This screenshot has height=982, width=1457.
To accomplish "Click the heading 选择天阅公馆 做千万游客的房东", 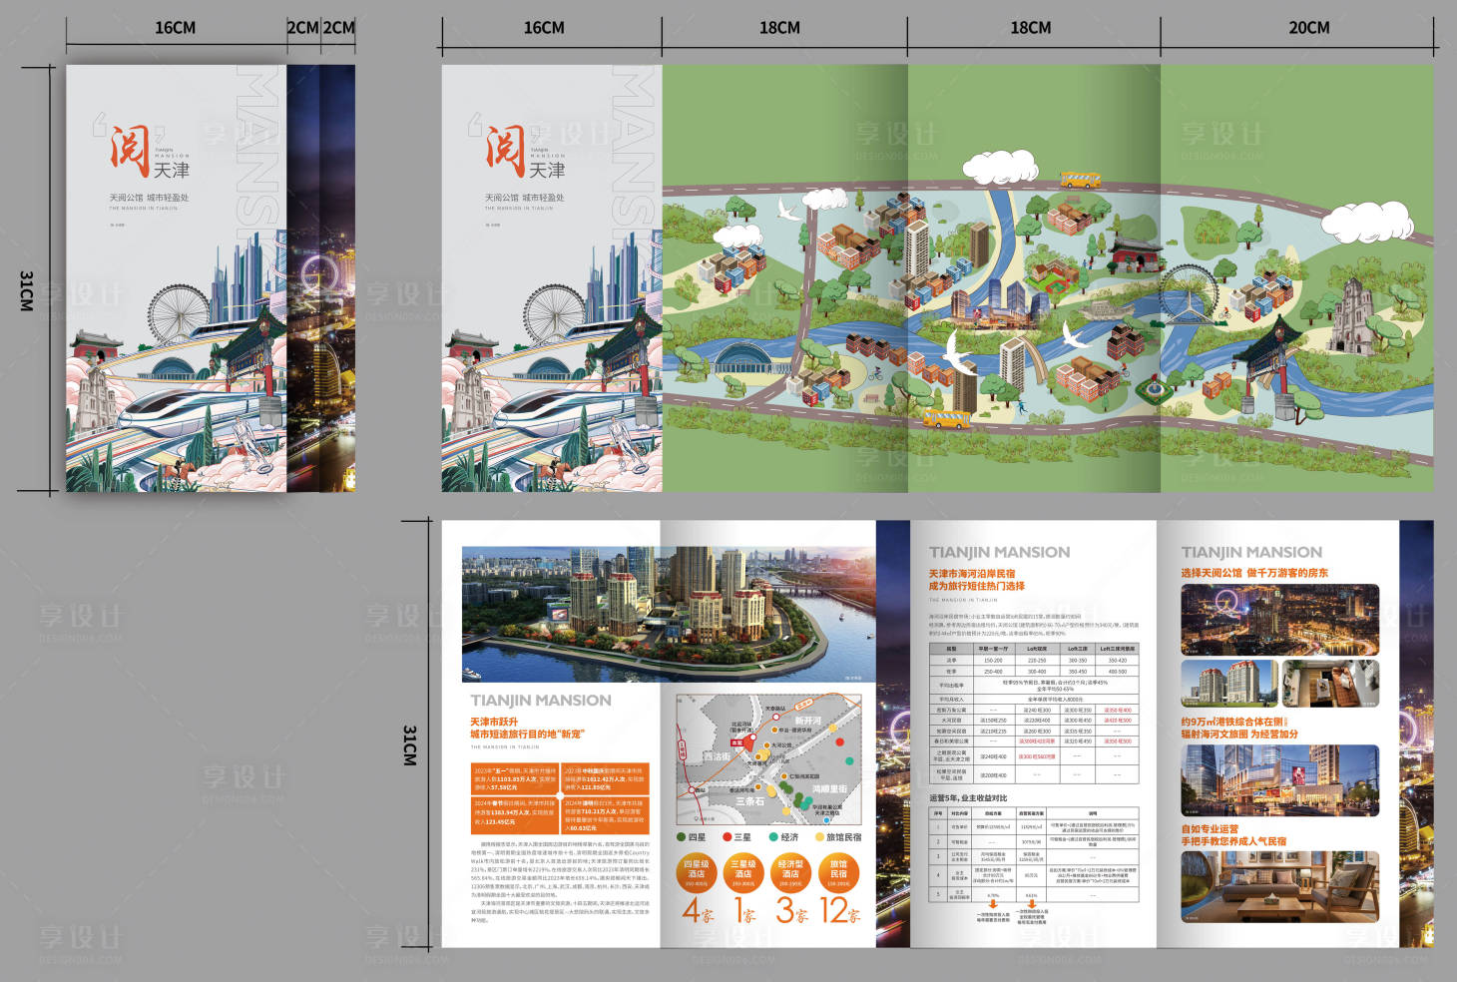I will tap(1254, 573).
